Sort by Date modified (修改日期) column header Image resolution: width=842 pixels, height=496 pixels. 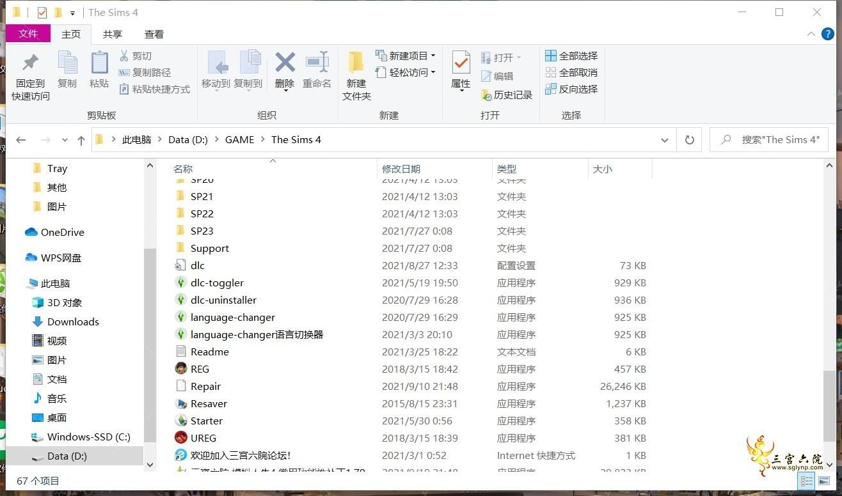click(401, 169)
